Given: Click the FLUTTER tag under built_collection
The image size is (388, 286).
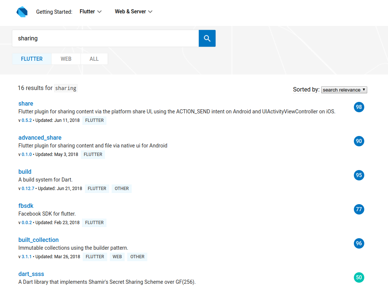Looking at the screenshot, I should [x=95, y=256].
